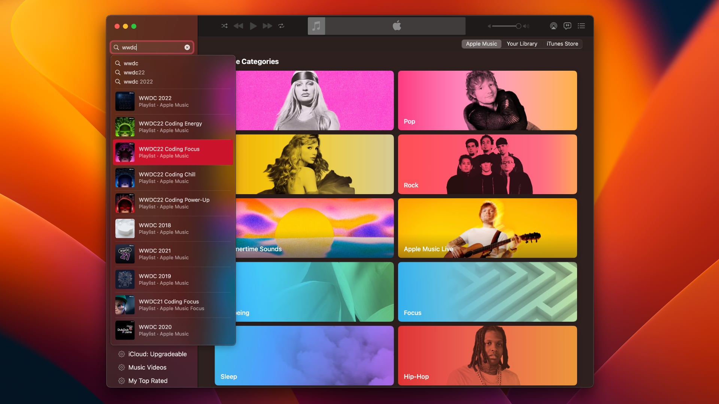Adjust the volume slider knob

[x=518, y=26]
